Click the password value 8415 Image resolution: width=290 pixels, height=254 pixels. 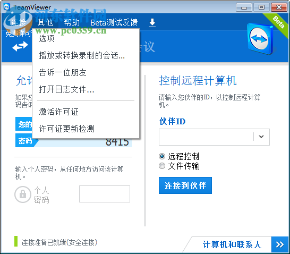(x=117, y=142)
